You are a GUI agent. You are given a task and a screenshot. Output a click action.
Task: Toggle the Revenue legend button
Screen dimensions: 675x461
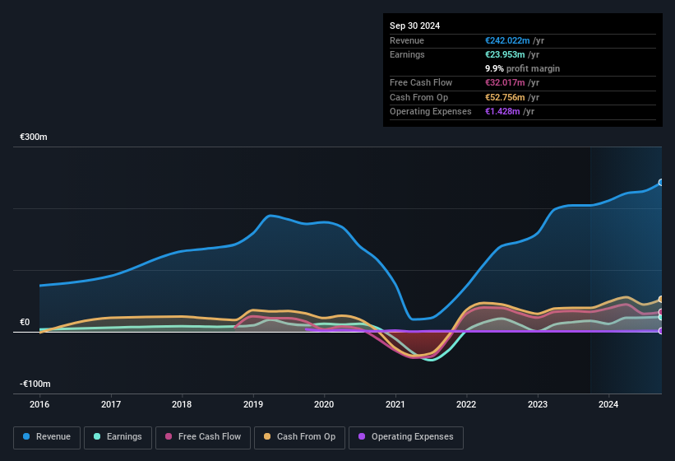pos(47,437)
